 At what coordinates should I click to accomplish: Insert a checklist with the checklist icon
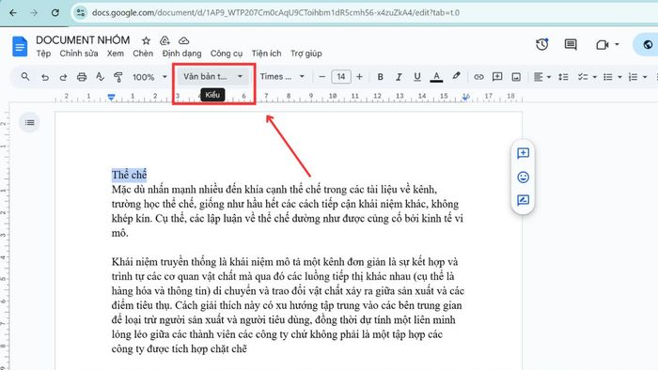pyautogui.click(x=583, y=77)
